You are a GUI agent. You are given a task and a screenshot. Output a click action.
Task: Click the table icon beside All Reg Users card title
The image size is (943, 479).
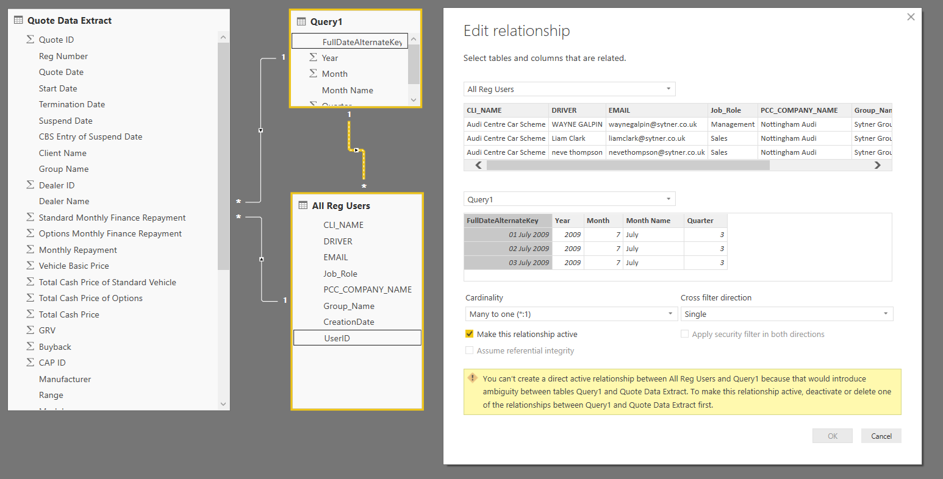(x=303, y=205)
